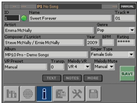Expand the Singer Type dropdown arrow

131,54
